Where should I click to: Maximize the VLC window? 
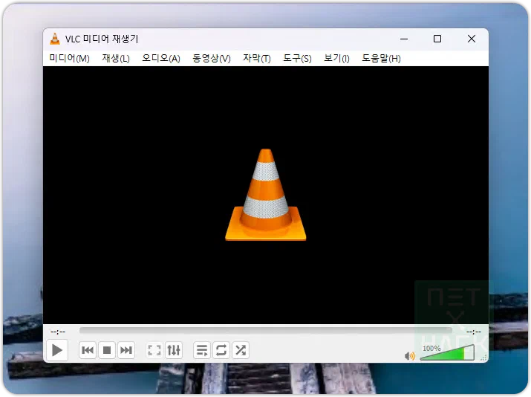pos(437,39)
